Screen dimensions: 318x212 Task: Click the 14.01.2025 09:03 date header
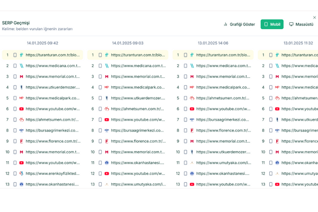click(128, 43)
